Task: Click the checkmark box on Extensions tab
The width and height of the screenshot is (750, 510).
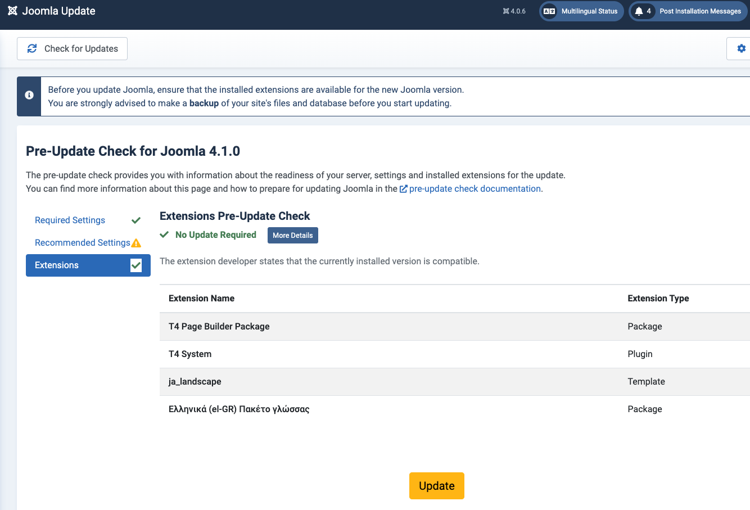Action: pos(136,265)
